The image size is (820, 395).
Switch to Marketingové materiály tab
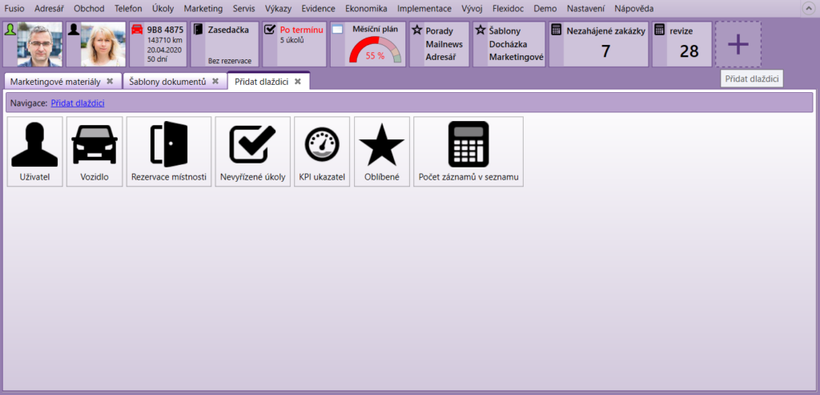tap(55, 82)
